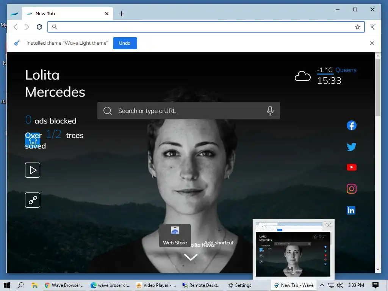Go forward with the forward arrow

27,27
